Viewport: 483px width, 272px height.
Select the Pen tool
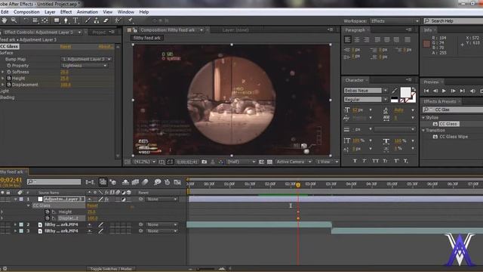click(66, 20)
